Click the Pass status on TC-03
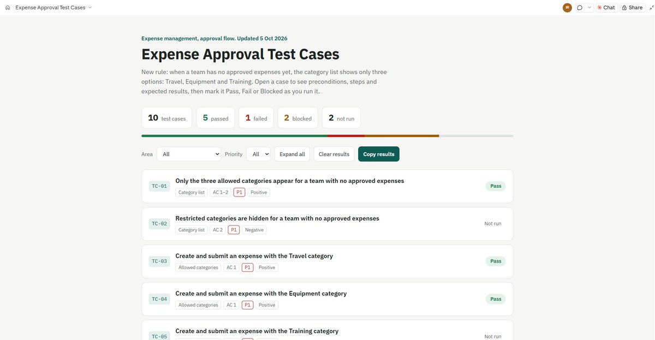The height and width of the screenshot is (340, 655). 496,261
